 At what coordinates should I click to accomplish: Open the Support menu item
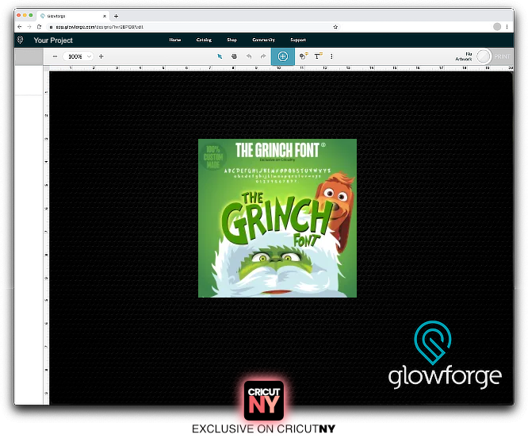[x=298, y=40]
